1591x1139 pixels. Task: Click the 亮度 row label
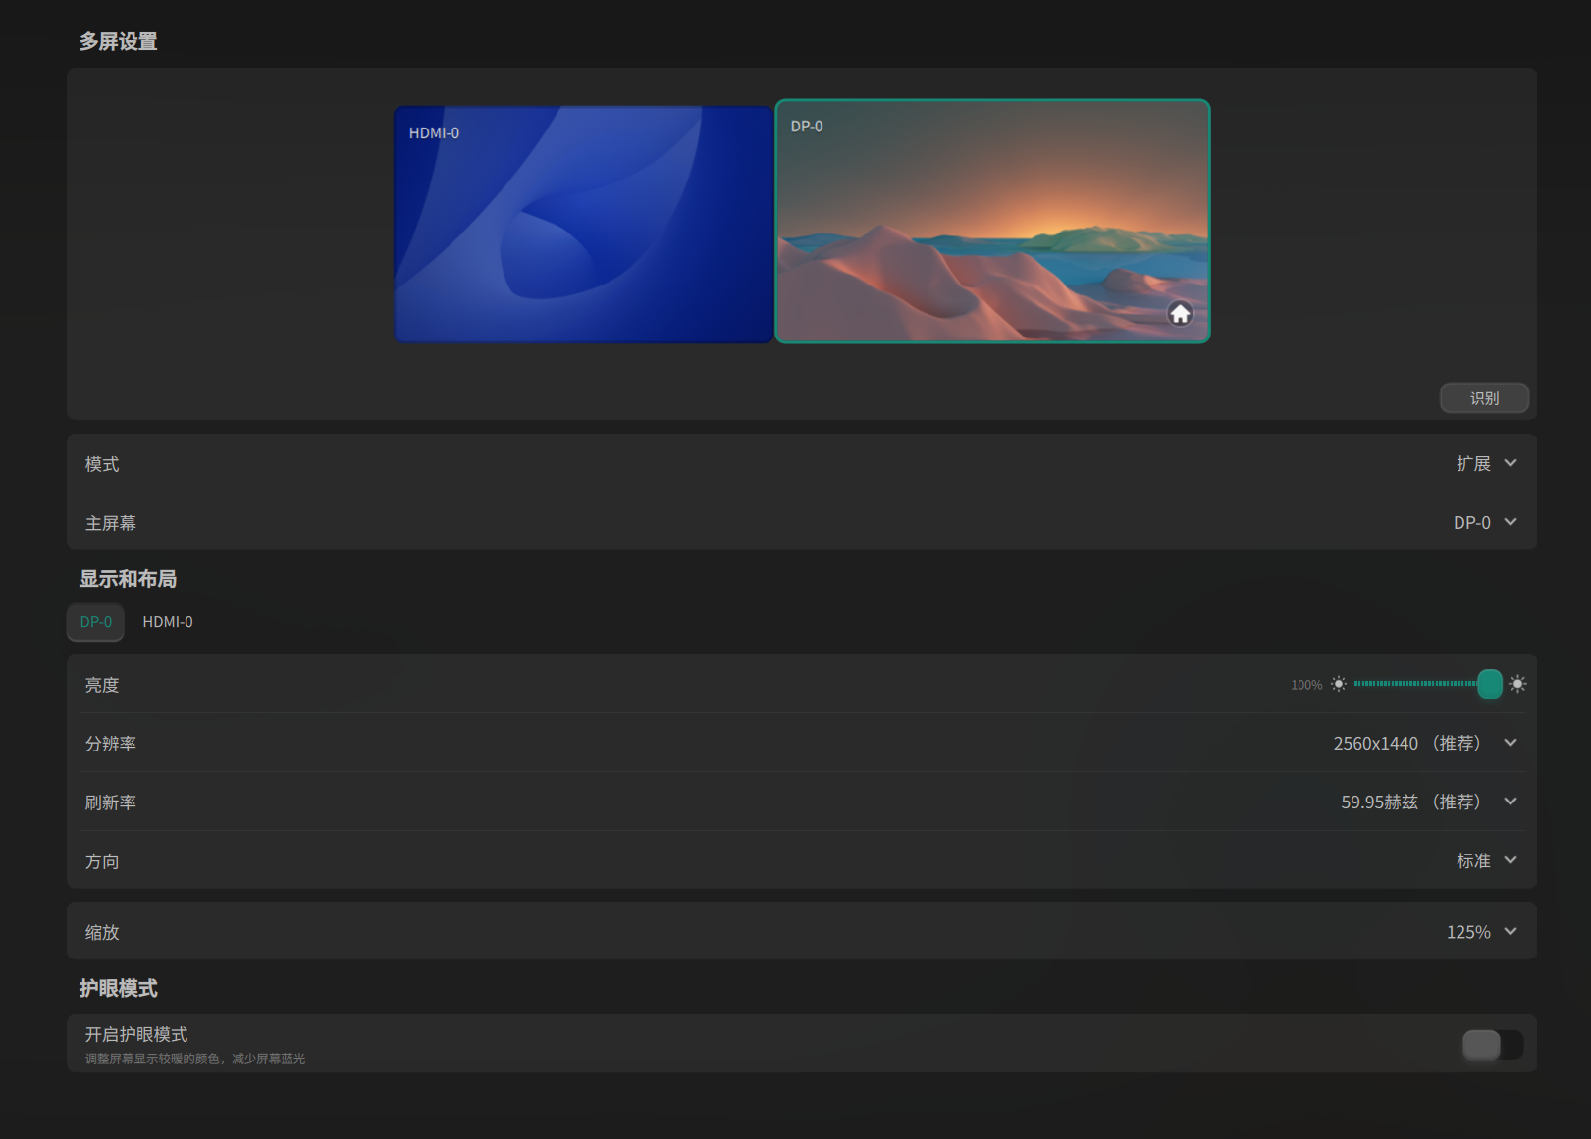102,685
